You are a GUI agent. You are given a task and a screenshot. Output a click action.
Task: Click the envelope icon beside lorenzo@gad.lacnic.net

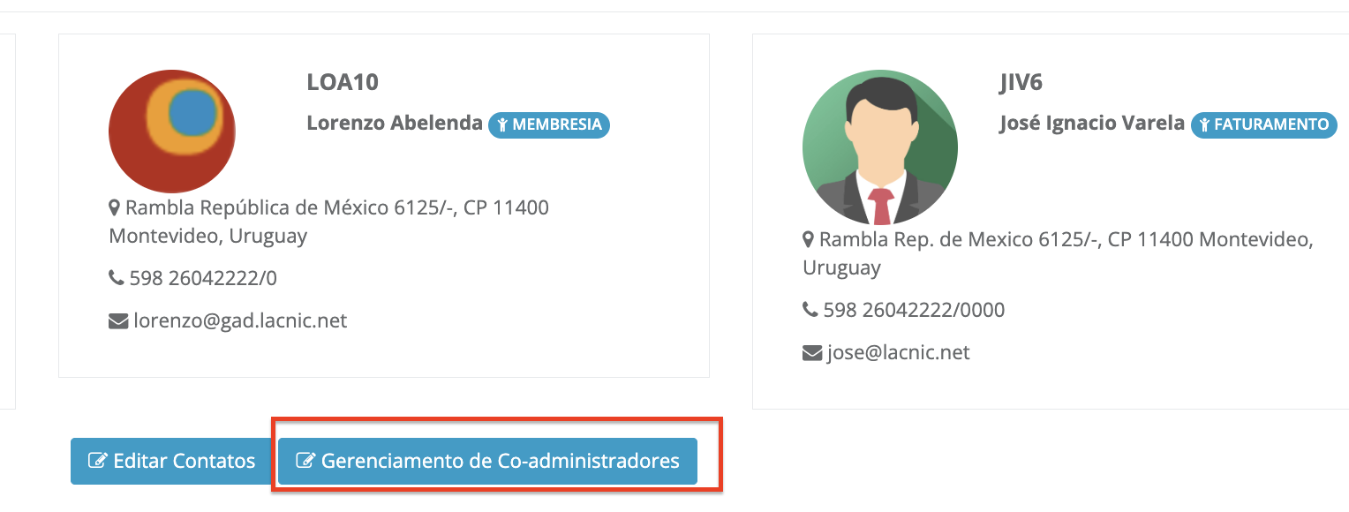click(118, 321)
